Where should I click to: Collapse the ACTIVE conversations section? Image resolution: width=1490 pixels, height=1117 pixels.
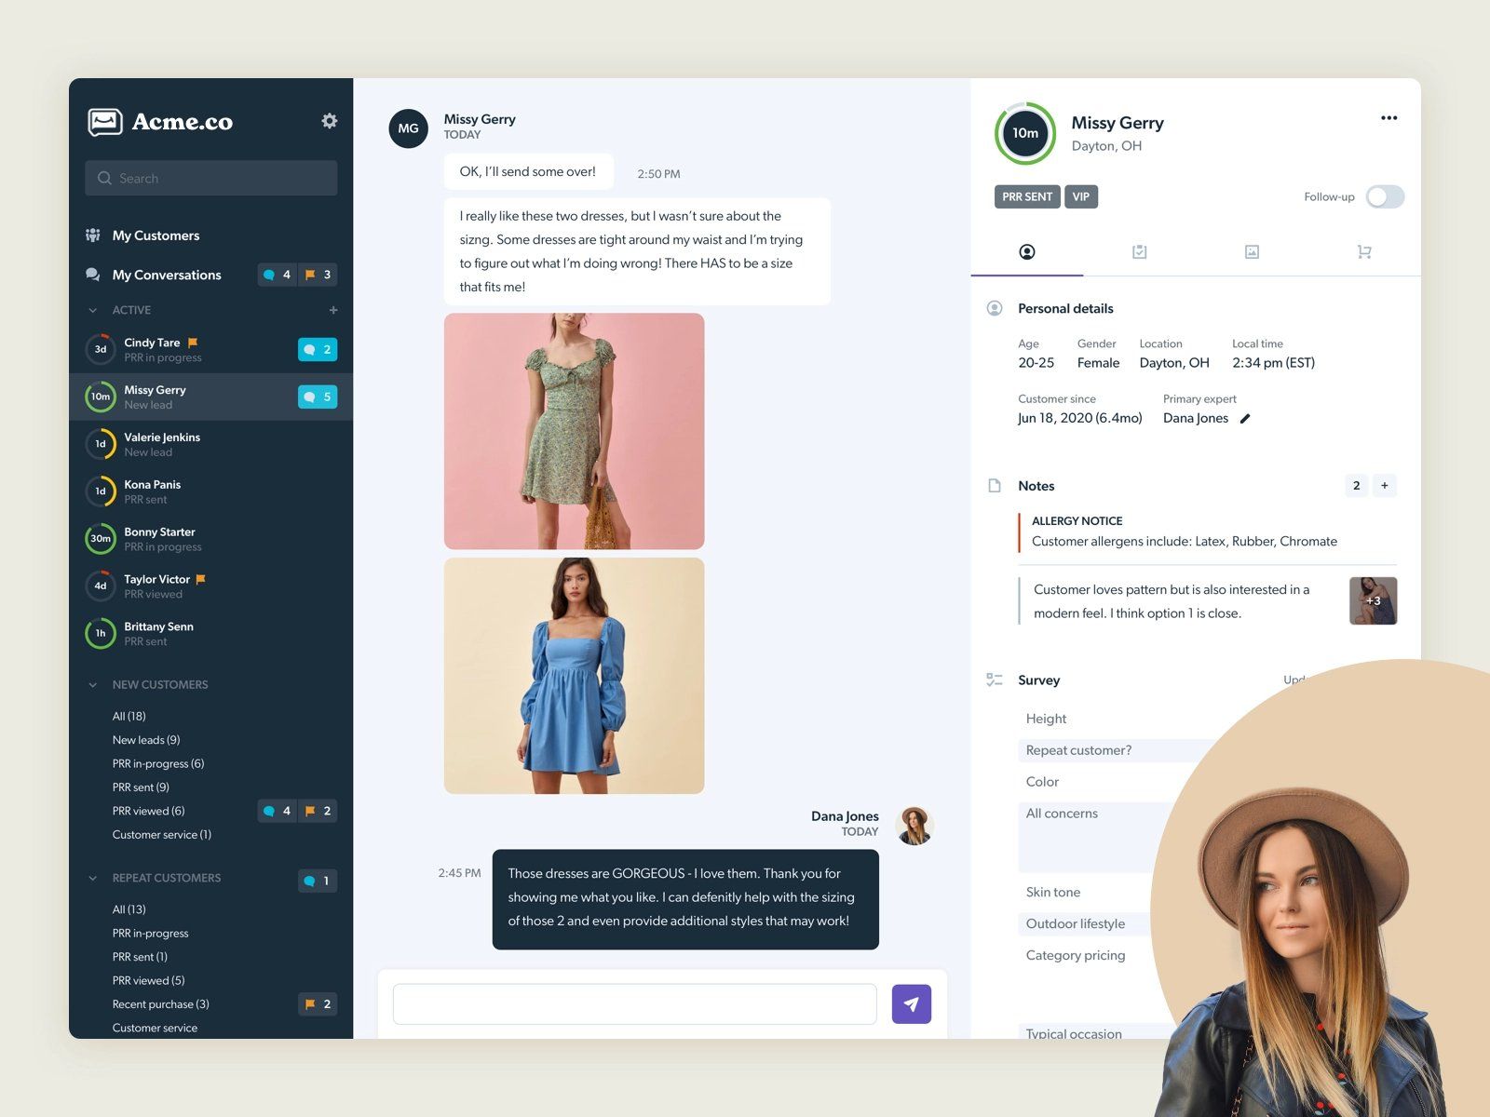coord(93,310)
